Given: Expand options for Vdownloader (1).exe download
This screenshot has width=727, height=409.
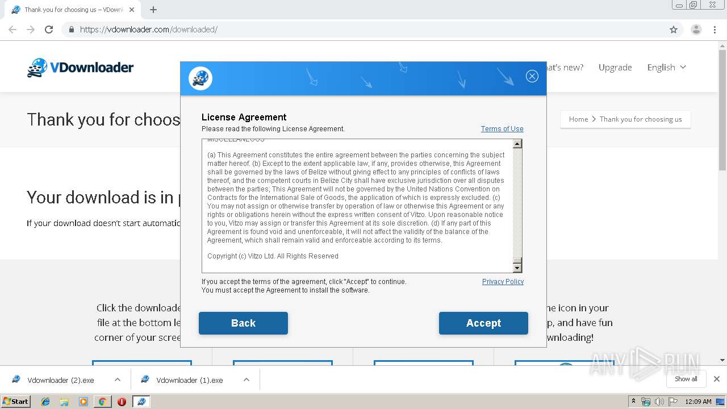Looking at the screenshot, I should [x=246, y=379].
